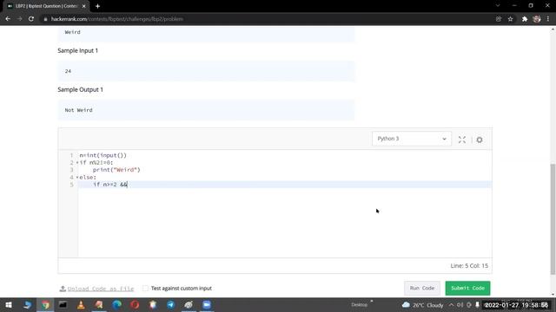Open the Windows Start menu
Viewport: 556px width, 312px height.
[9, 304]
